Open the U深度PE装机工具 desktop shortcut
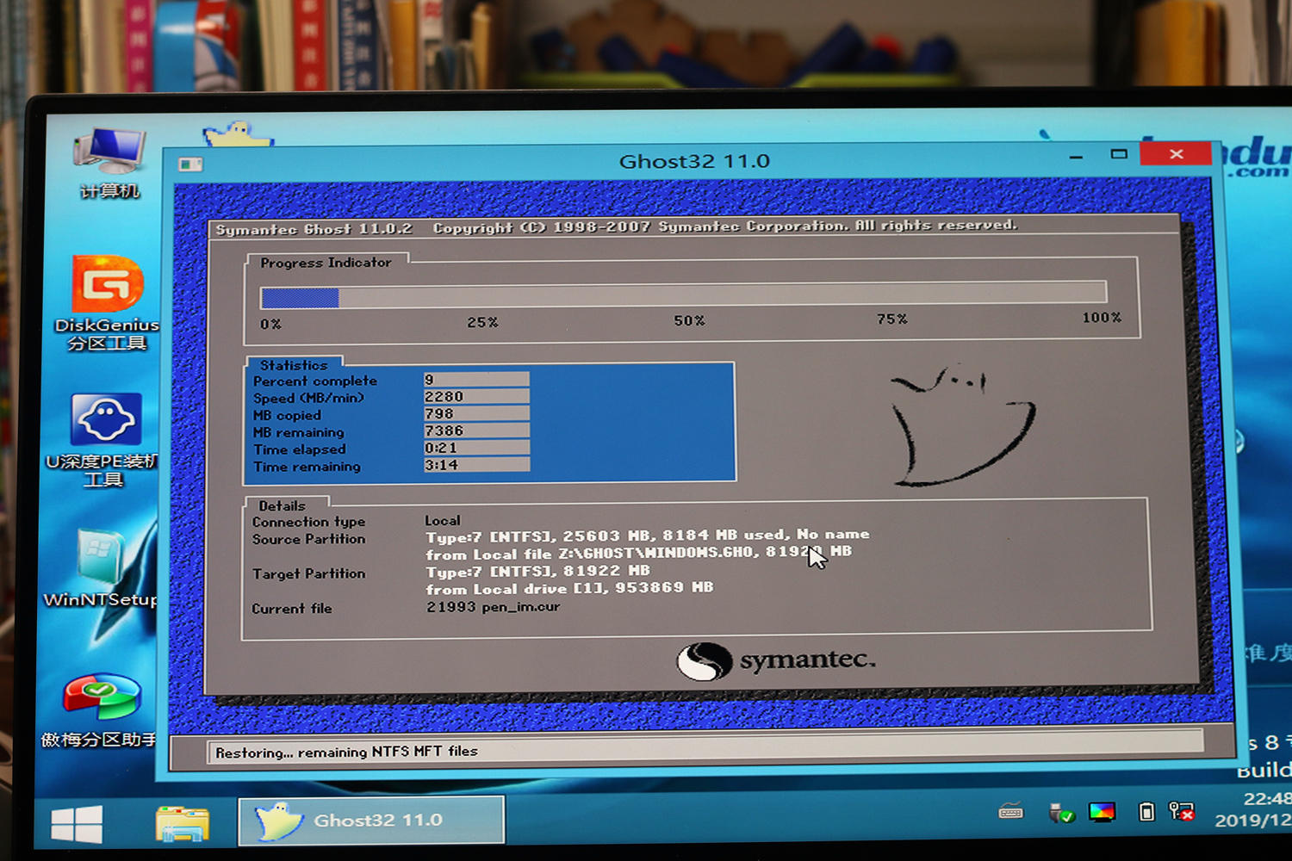1292x861 pixels. (x=102, y=441)
